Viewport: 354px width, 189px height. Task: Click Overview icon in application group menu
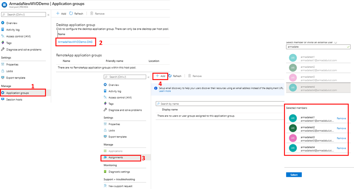(105, 85)
